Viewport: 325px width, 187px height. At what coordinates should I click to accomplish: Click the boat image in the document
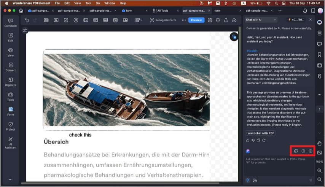[126, 90]
